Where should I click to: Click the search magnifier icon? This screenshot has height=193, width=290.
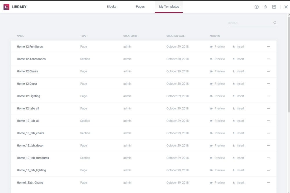(275, 23)
